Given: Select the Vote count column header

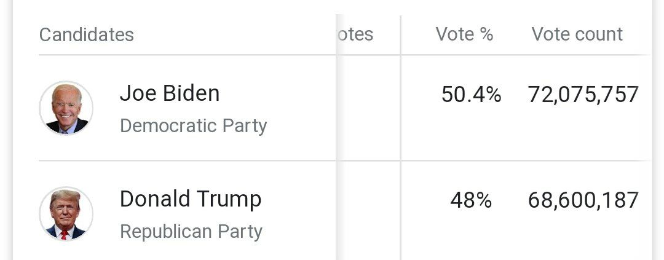Looking at the screenshot, I should [577, 34].
